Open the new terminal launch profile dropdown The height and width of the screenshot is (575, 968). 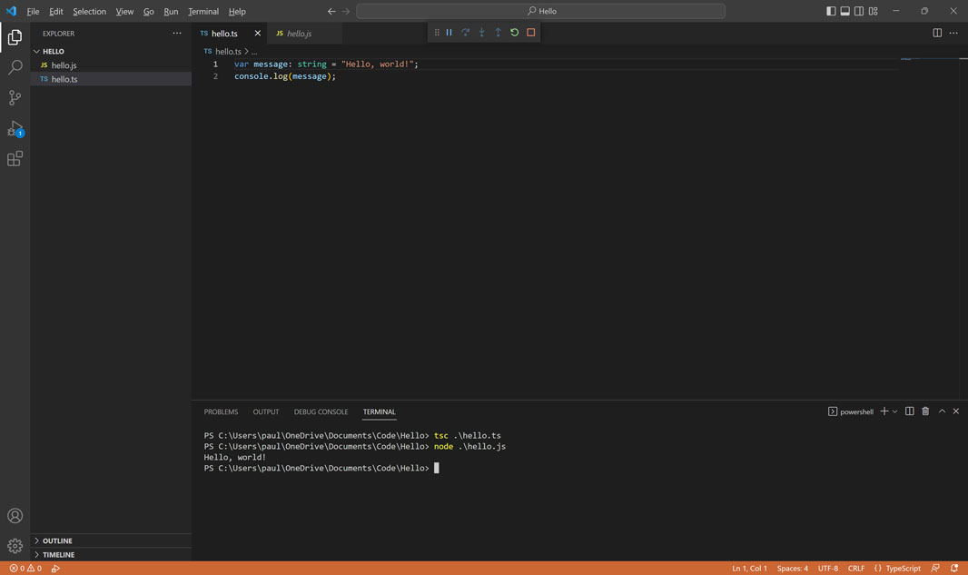tap(895, 411)
